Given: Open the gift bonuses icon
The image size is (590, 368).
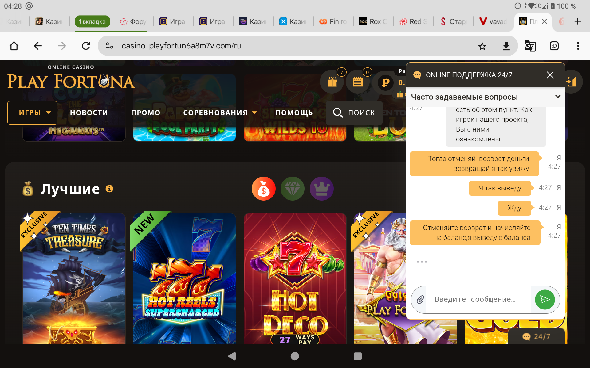Looking at the screenshot, I should point(332,82).
